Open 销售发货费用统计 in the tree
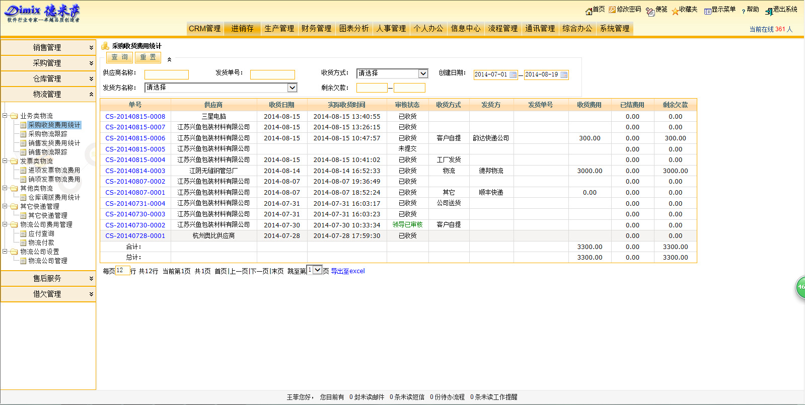 tap(54, 143)
